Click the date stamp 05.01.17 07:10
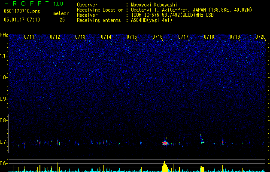The image size is (270, 172). (x=22, y=20)
